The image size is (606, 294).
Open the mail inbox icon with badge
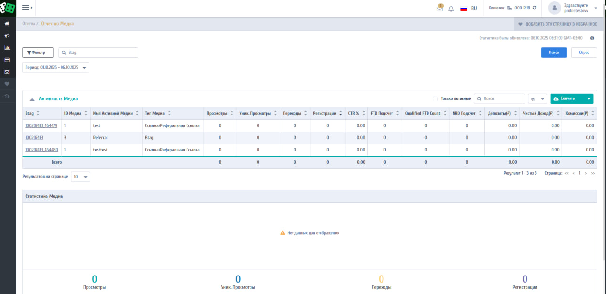(x=439, y=9)
